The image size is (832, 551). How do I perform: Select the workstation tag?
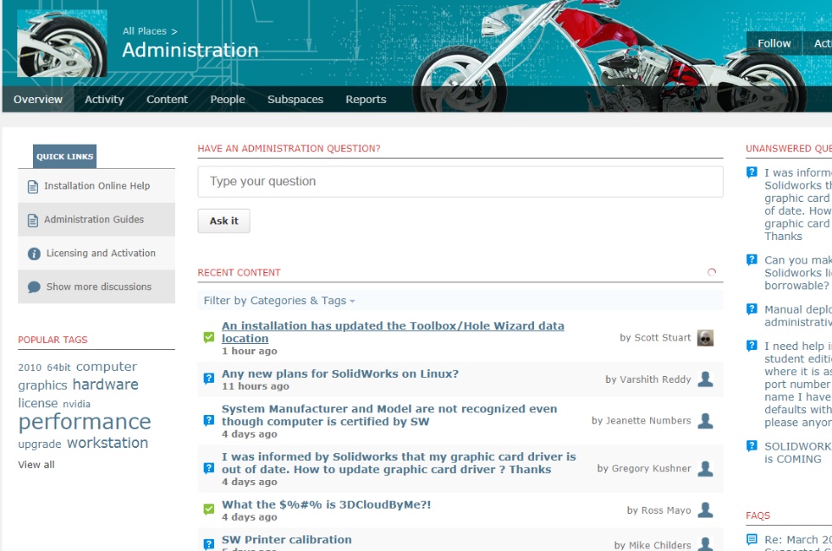point(107,443)
